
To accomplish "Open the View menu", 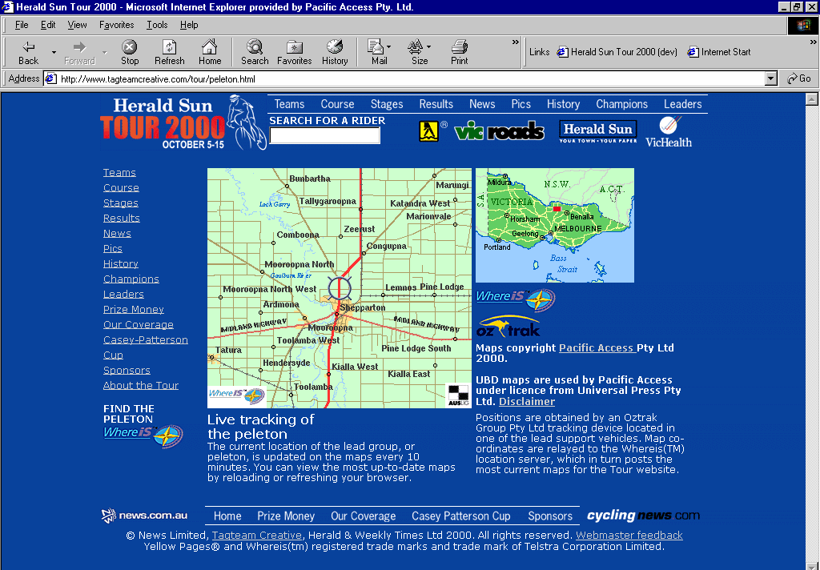I will (78, 25).
